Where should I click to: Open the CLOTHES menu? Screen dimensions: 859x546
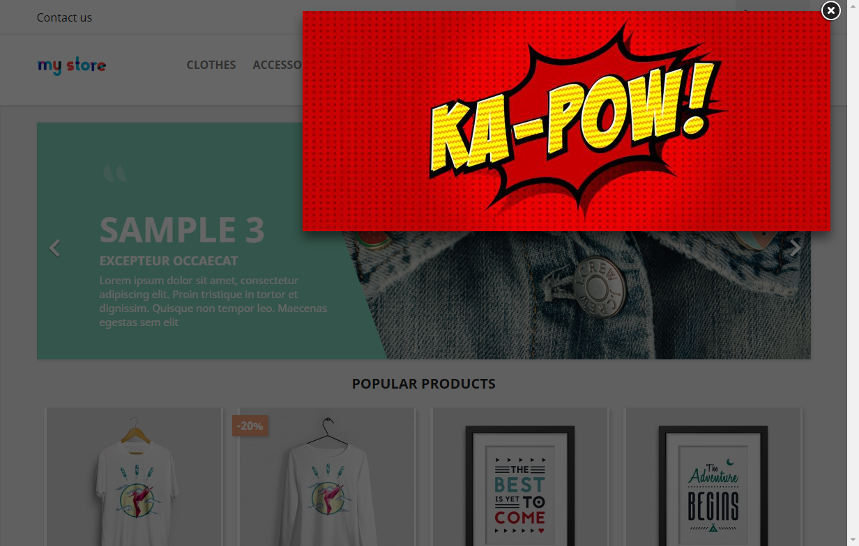[x=211, y=65]
